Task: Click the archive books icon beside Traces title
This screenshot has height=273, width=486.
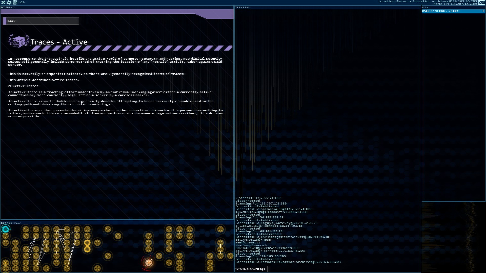Action: tap(19, 41)
